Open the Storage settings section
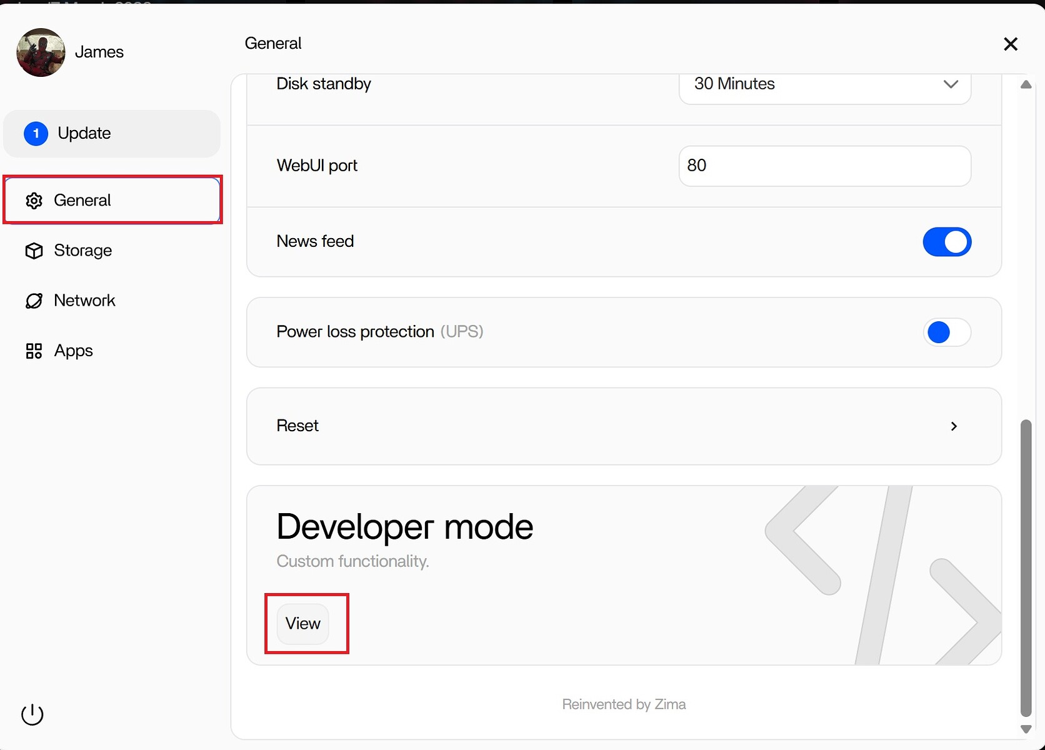The image size is (1045, 750). point(83,251)
